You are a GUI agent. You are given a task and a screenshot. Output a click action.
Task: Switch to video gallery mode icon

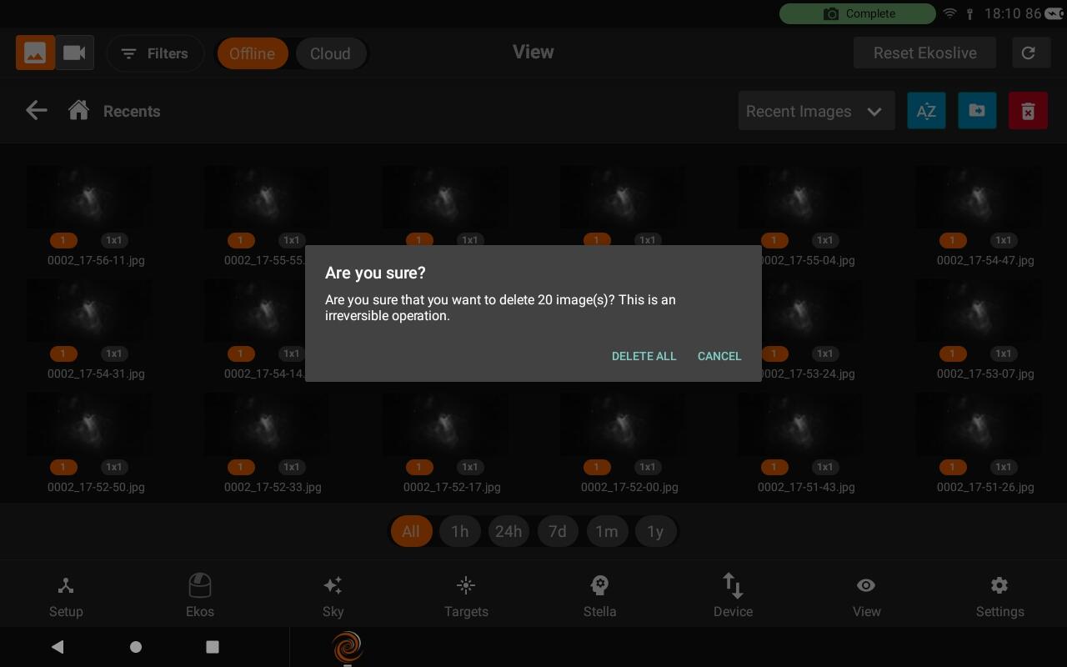74,53
